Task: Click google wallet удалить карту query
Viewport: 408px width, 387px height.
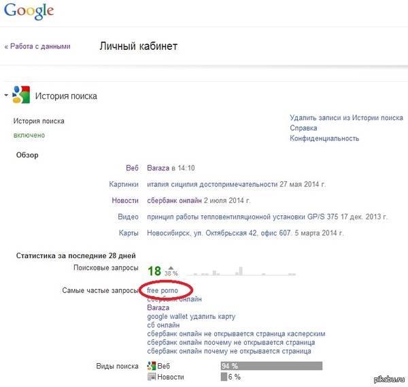Action: (191, 317)
